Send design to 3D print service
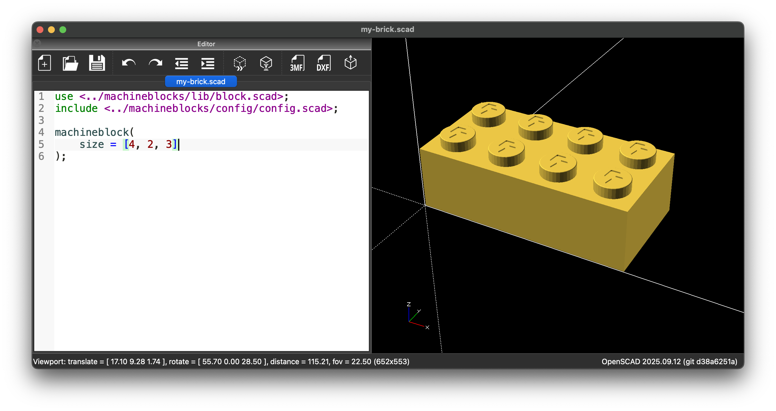Screen dimensions: 776x411 point(350,63)
